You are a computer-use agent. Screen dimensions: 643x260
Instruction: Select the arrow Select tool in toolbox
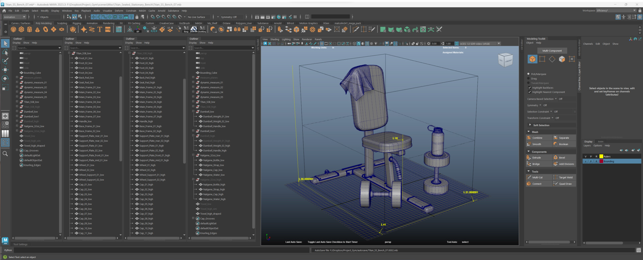point(5,43)
